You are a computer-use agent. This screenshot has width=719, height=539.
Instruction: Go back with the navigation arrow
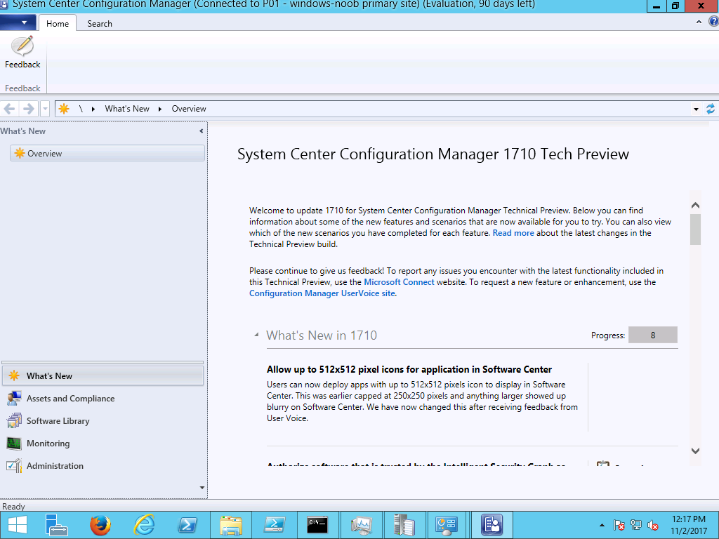(x=10, y=109)
